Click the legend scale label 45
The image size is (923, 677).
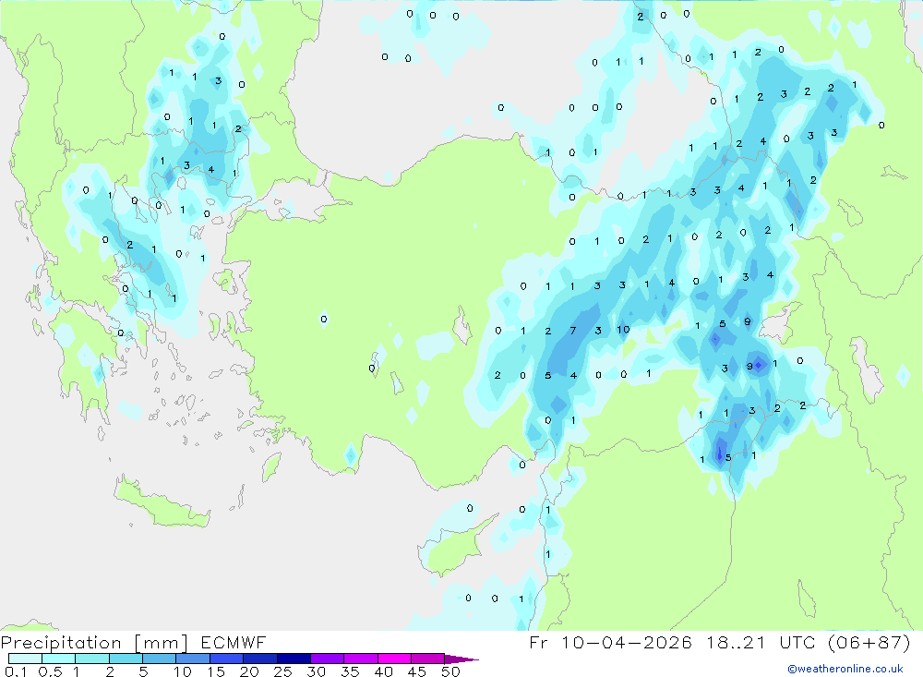pyautogui.click(x=417, y=671)
